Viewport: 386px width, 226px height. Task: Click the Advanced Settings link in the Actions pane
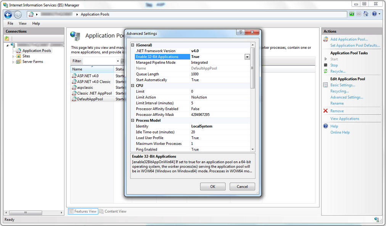[347, 98]
